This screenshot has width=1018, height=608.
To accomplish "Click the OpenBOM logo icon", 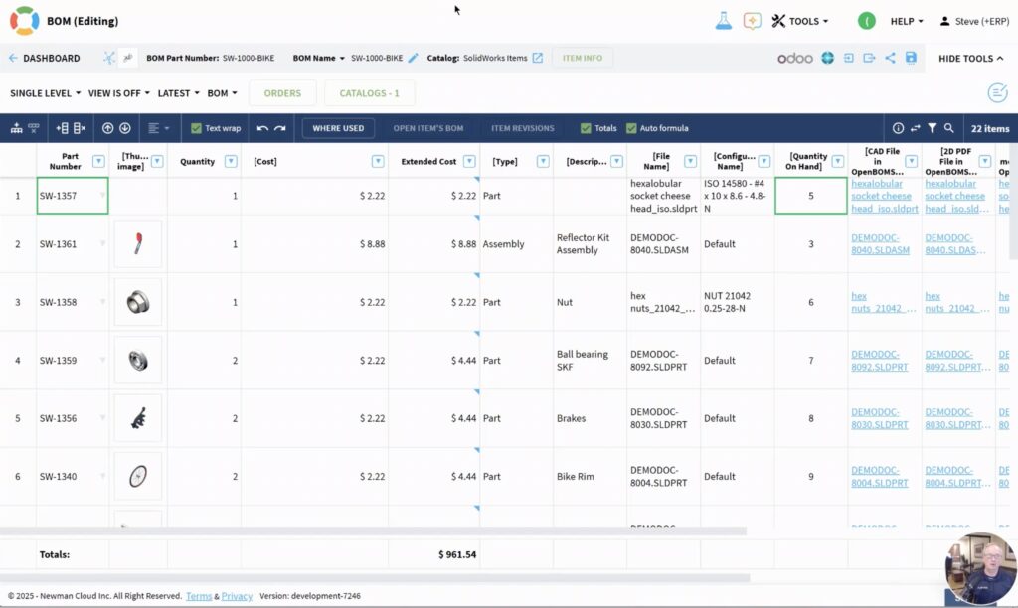I will coord(24,21).
